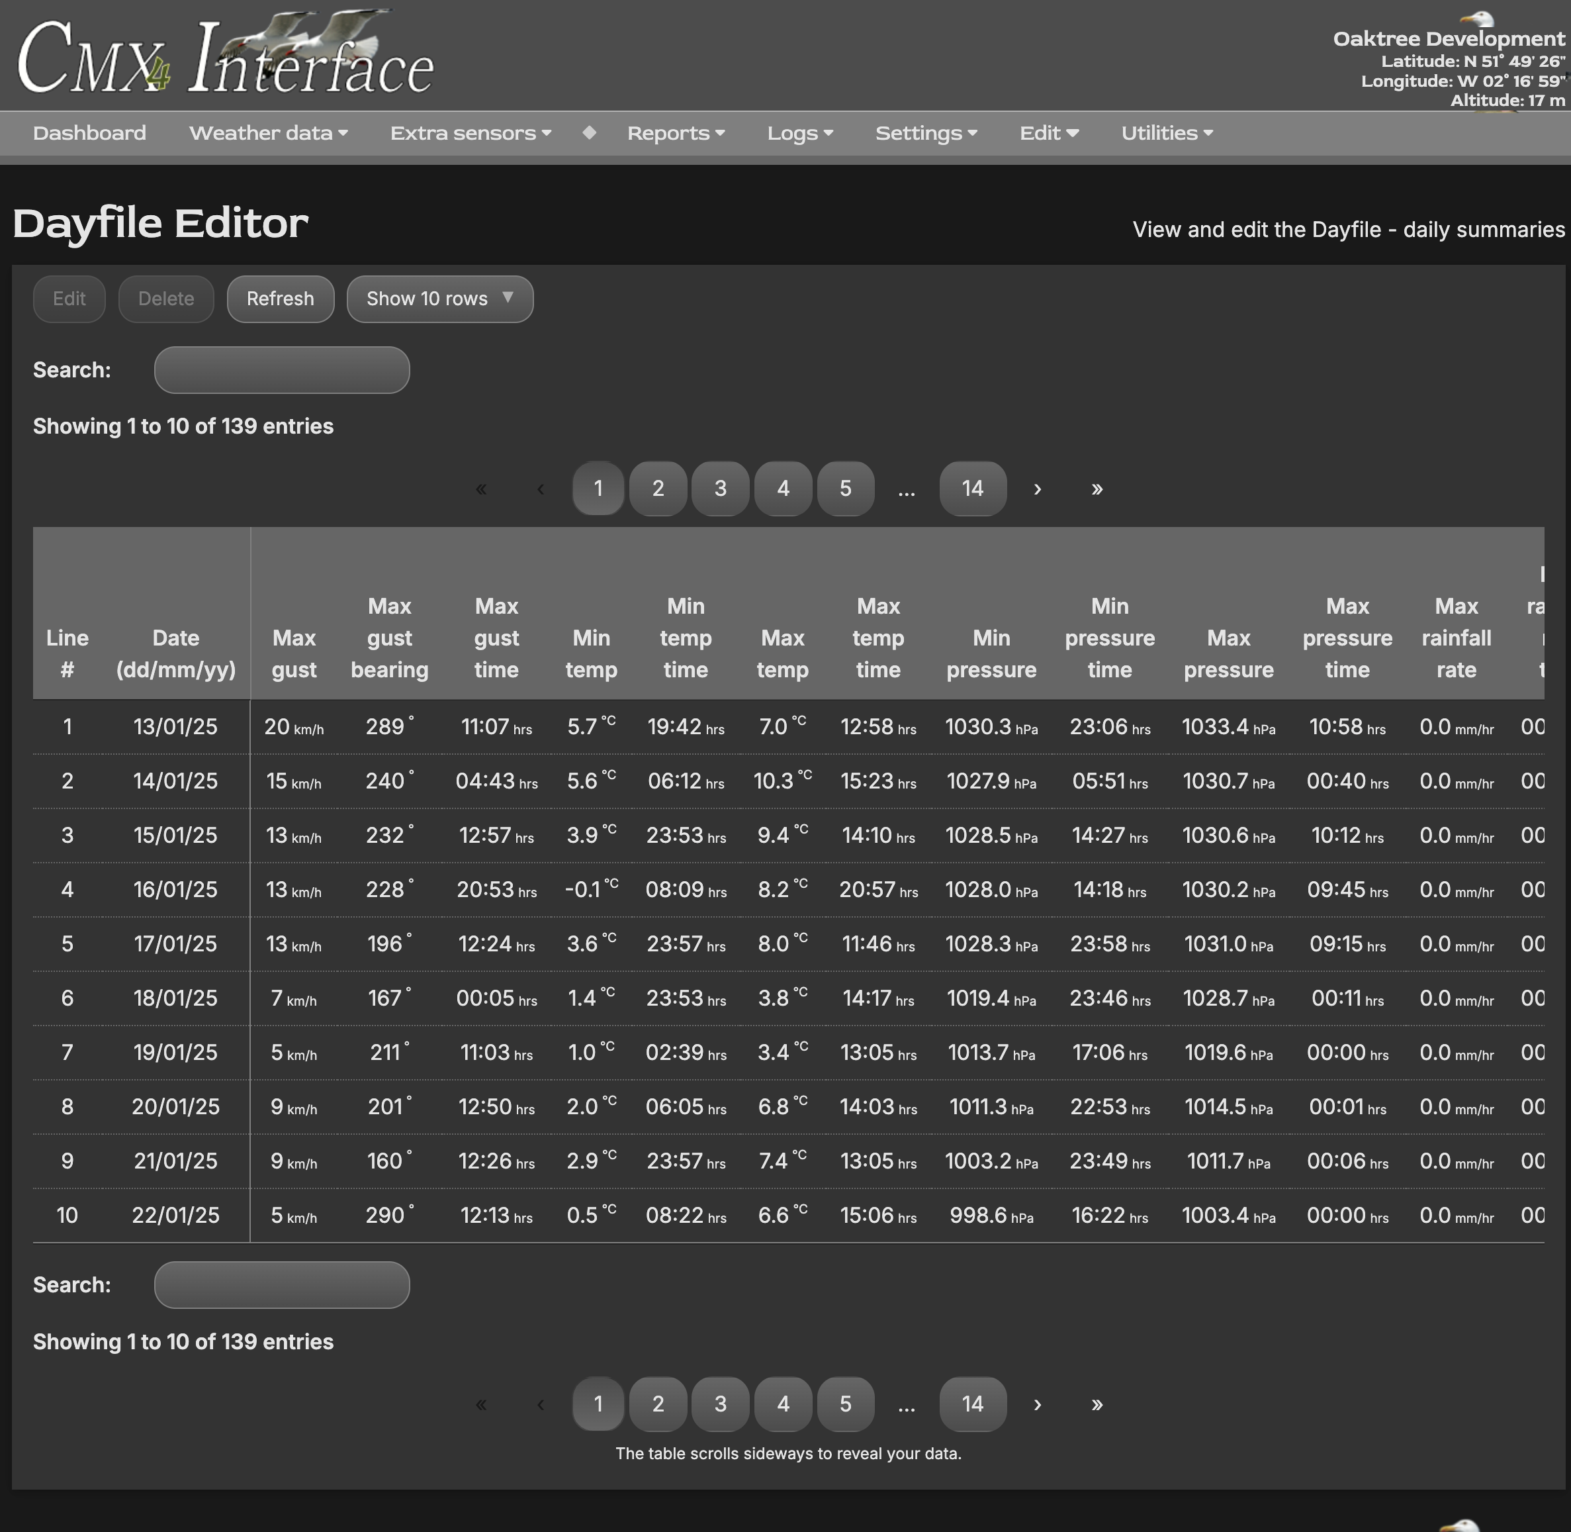Click the Refresh button
The width and height of the screenshot is (1571, 1532).
280,299
